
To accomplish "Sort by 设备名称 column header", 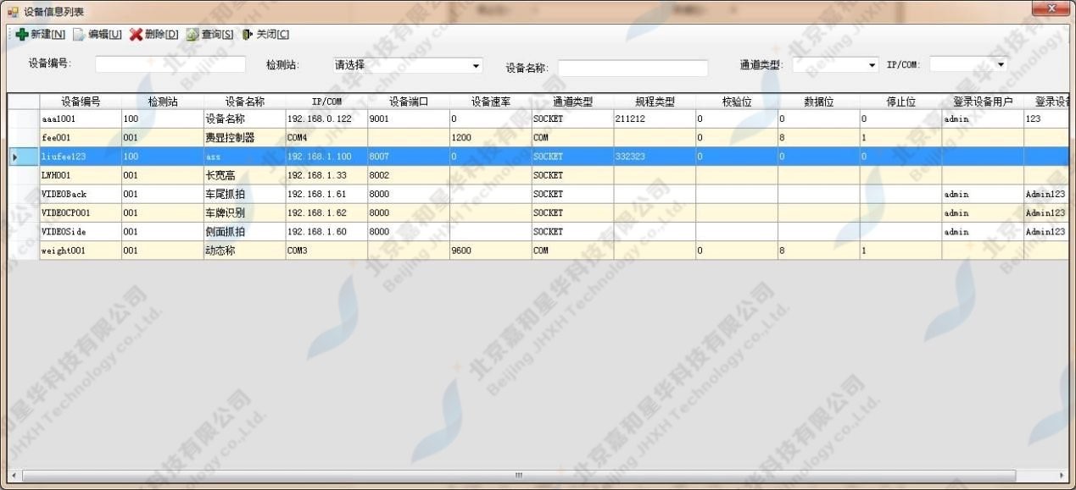I will 245,102.
